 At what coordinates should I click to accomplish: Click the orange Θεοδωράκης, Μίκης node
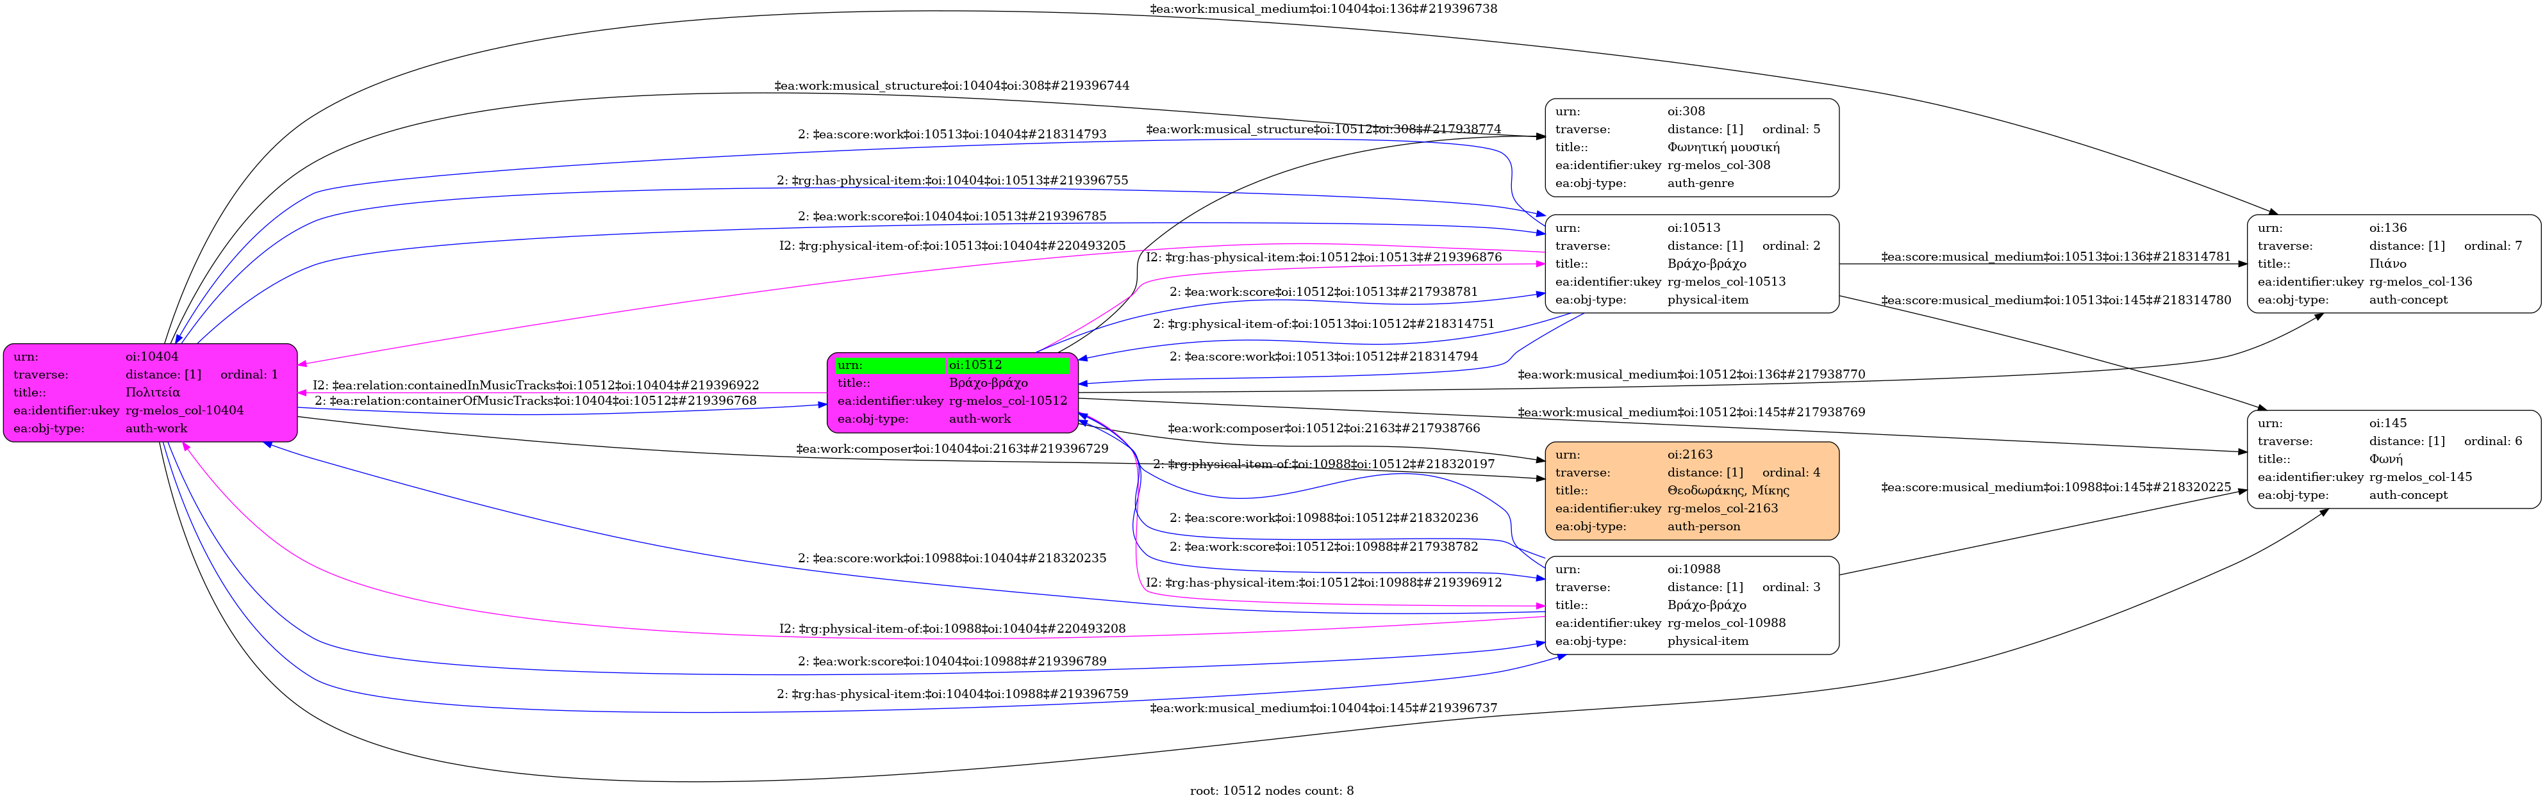(1691, 491)
